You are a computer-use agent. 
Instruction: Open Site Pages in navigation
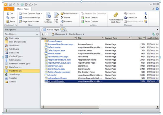(x=22, y=49)
